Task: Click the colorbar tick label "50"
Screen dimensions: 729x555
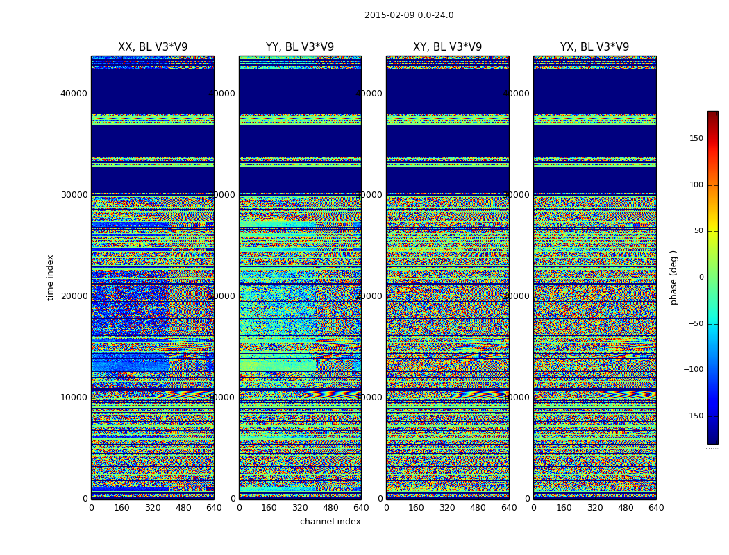Action: click(x=698, y=231)
